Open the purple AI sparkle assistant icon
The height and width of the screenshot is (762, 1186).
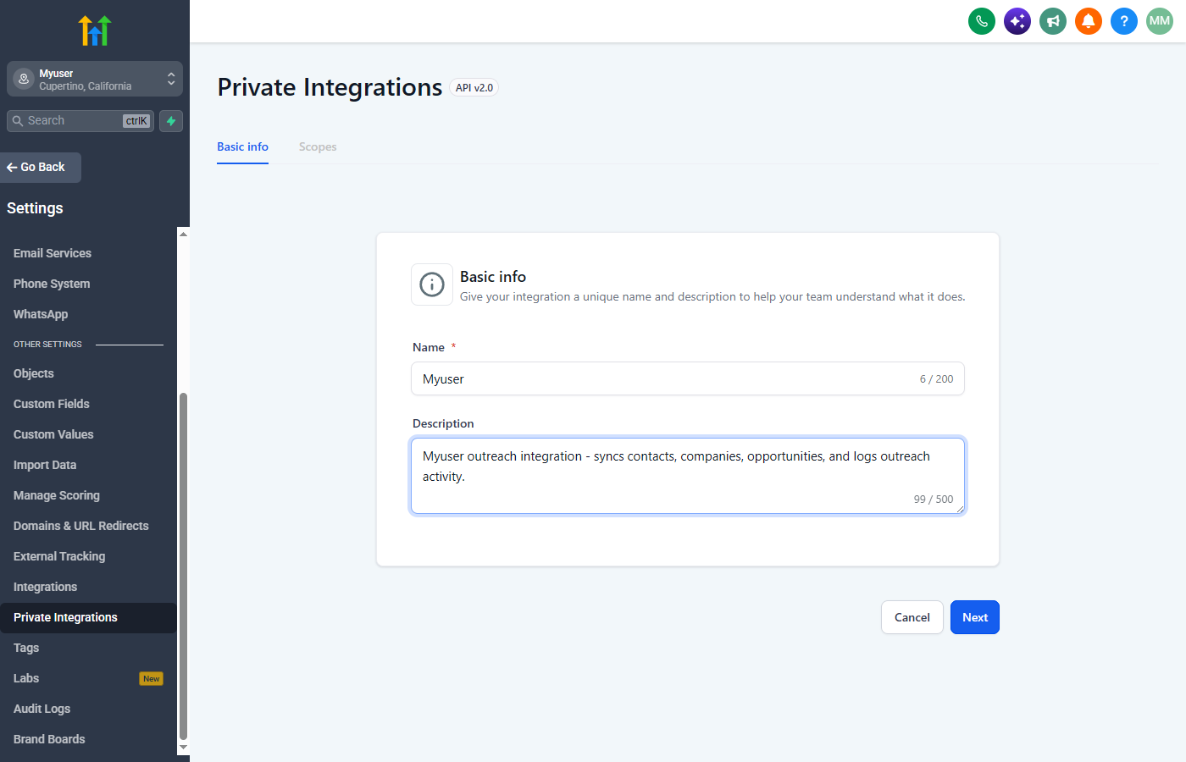1017,21
